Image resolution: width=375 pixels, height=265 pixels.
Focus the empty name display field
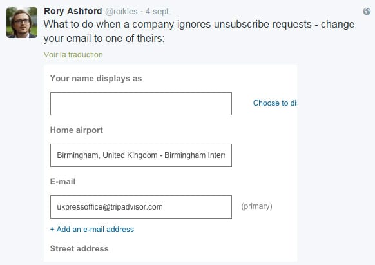[141, 104]
